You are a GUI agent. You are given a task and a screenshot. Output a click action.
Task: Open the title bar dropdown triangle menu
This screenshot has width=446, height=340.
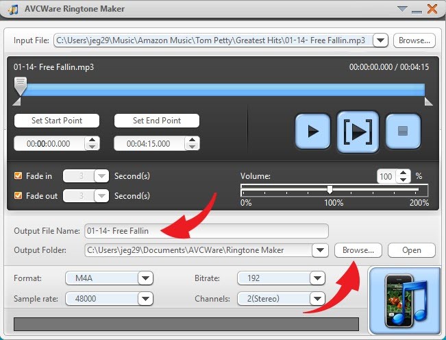click(402, 9)
